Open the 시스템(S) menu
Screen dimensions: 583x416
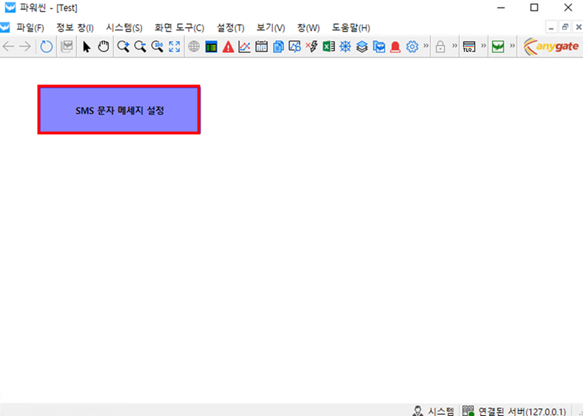click(124, 28)
